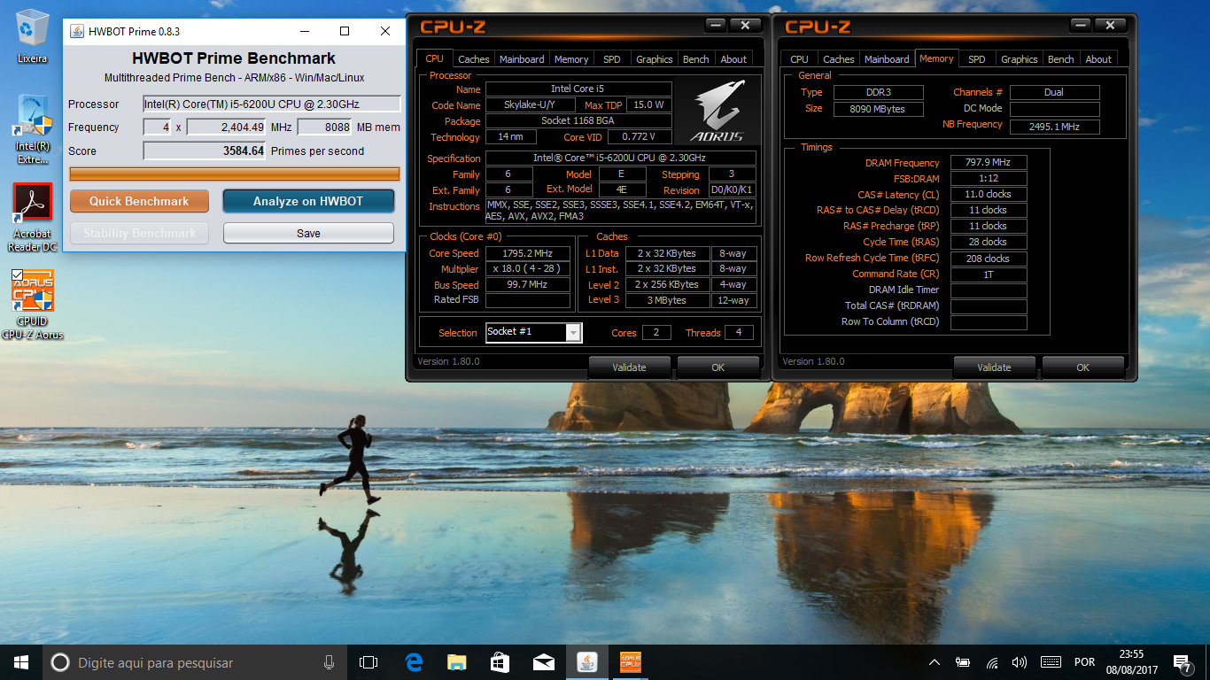
Task: Open the Microsoft Store taskbar icon
Action: click(500, 662)
